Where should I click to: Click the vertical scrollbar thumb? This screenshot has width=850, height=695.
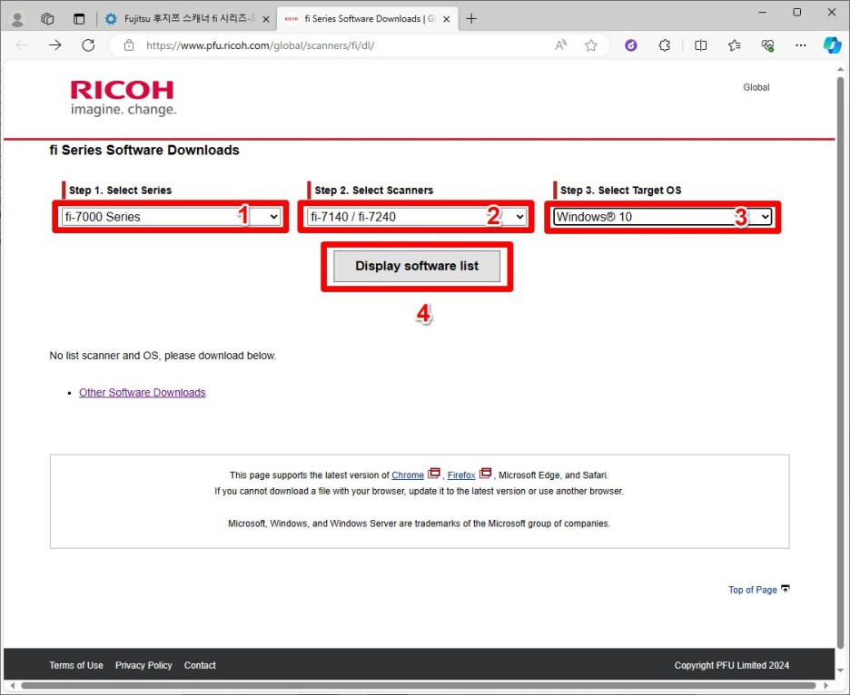[841, 362]
